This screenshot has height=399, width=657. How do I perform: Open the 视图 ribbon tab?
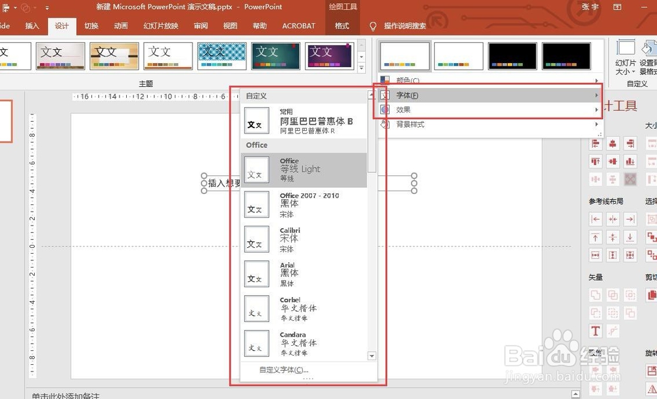[x=230, y=26]
